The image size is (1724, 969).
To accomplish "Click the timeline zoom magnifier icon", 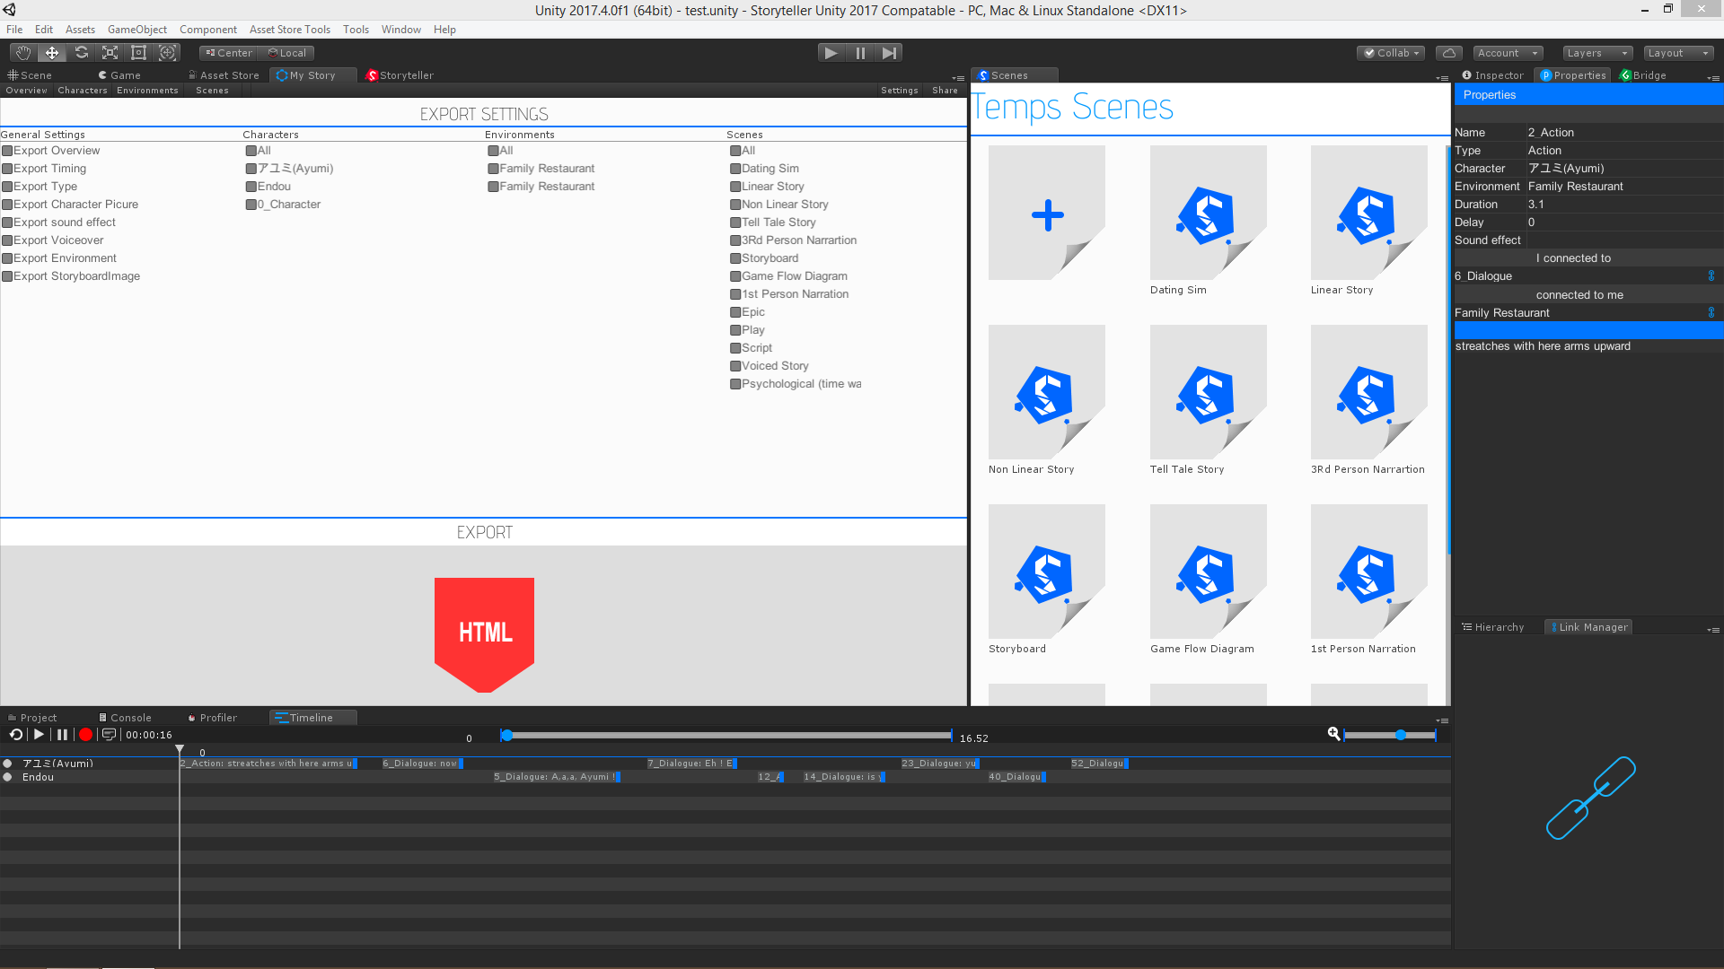I will [x=1334, y=734].
